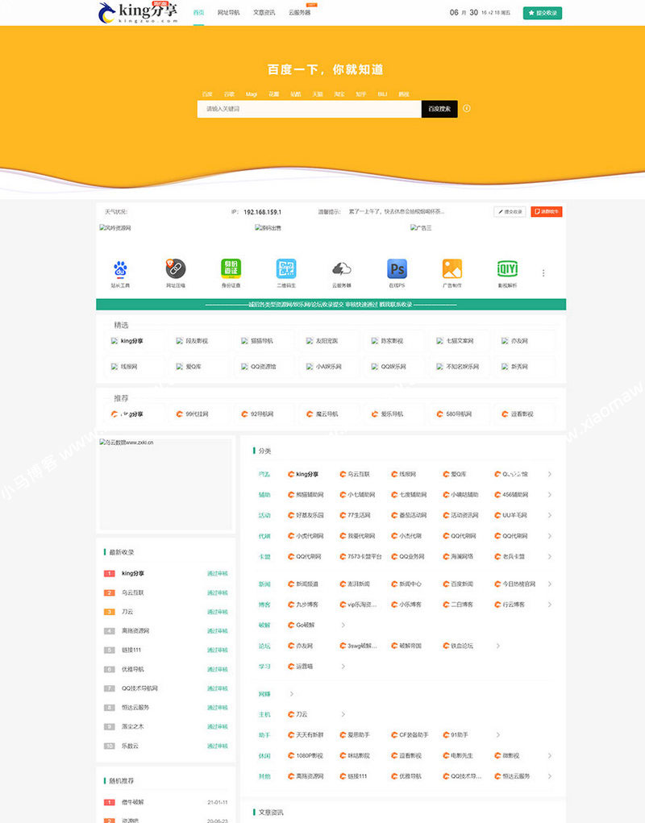This screenshot has width=645, height=823.
Task: Open the green 身份验证 icon
Action: 231,269
